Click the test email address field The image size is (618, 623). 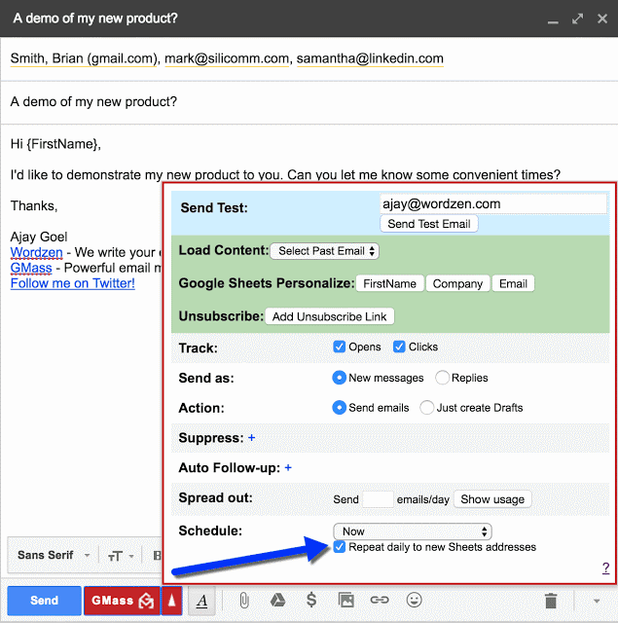pos(493,203)
